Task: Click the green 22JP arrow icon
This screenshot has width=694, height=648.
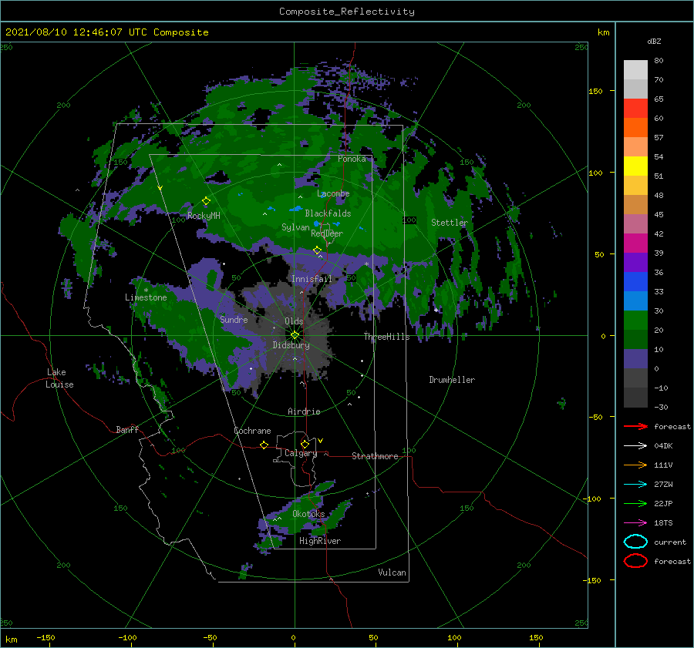Action: 635,503
